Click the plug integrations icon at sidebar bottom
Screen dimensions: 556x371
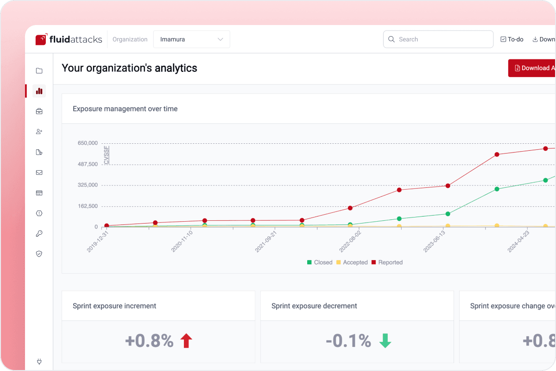[39, 361]
